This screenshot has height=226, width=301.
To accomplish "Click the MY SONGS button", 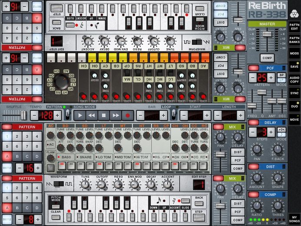I will point(294,219).
